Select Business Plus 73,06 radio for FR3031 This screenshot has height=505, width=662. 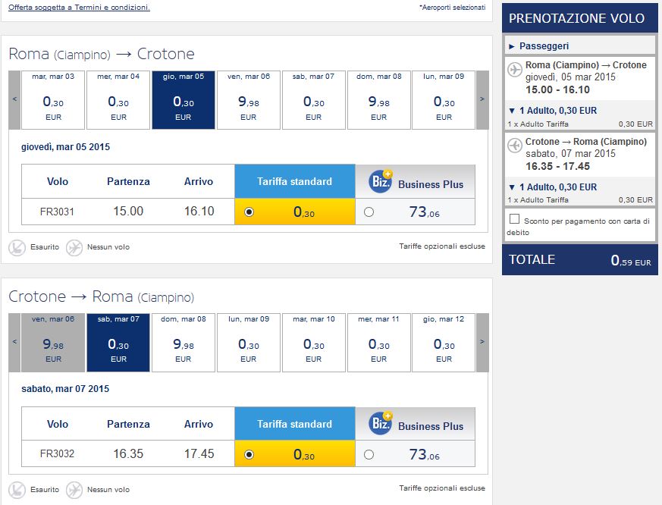point(369,212)
